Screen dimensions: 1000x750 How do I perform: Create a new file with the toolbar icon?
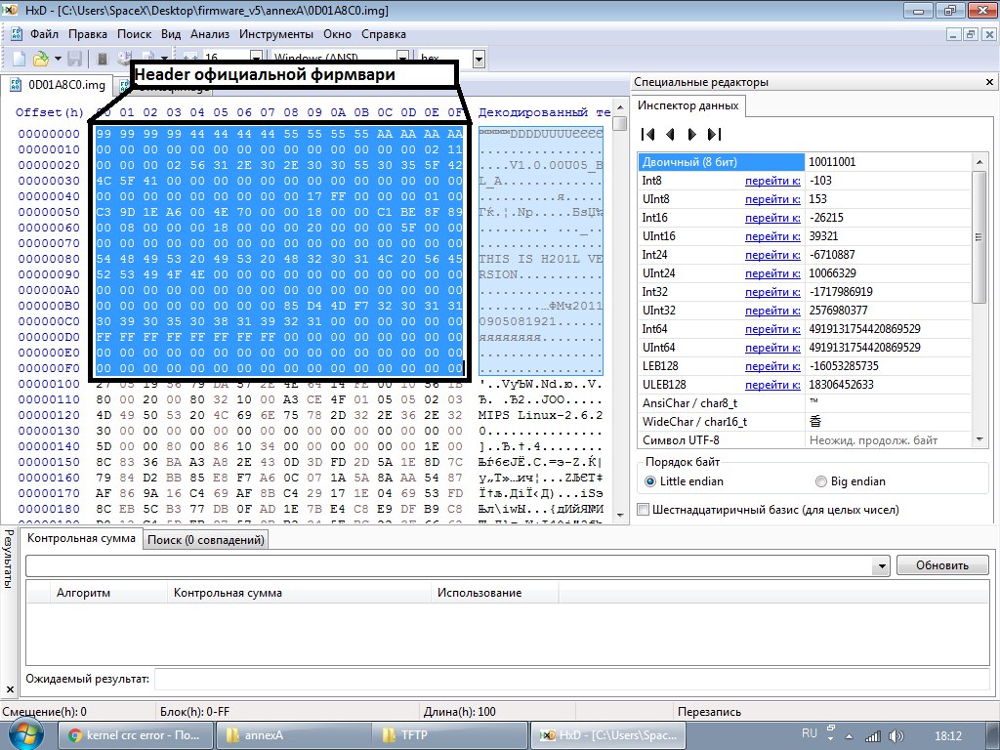(x=20, y=60)
